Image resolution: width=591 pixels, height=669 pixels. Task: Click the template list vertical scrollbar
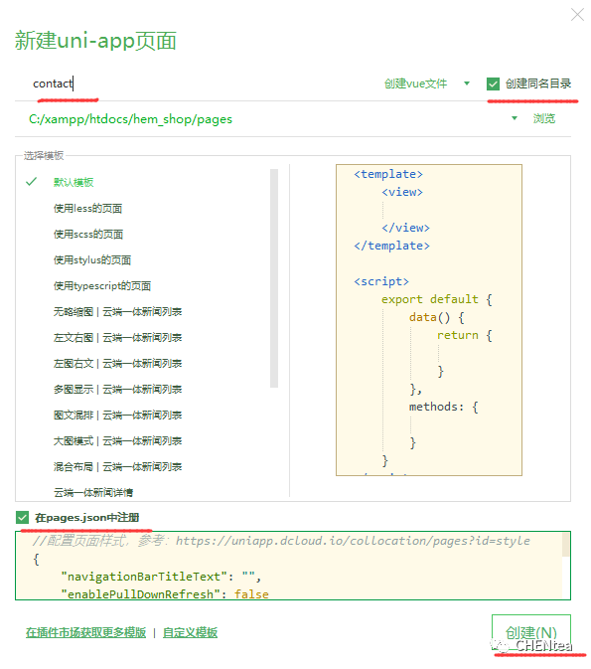274,278
